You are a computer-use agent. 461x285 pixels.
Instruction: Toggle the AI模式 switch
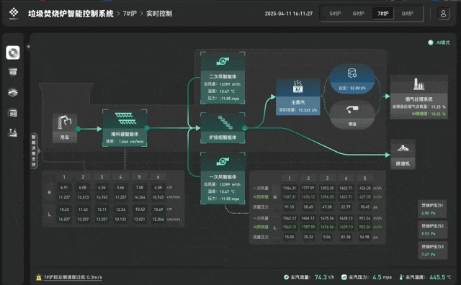coord(431,42)
